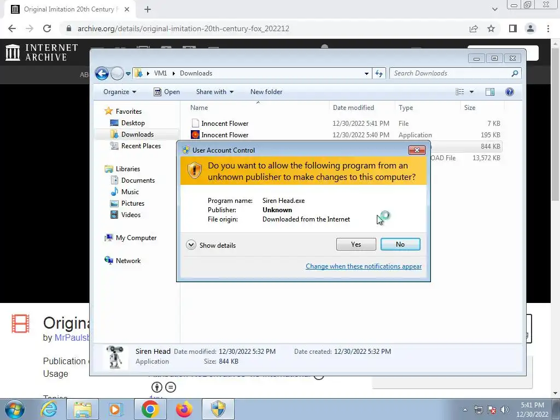Viewport: 560px width, 420px height.
Task: Launch Internet Explorer from taskbar
Action: pos(49,409)
